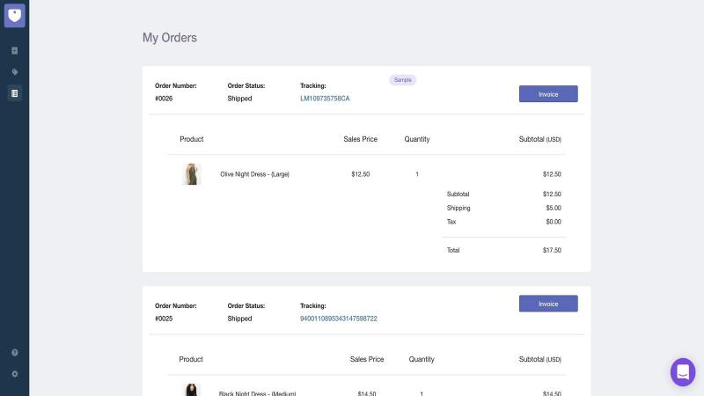The image size is (704, 396).
Task: Open the tag icon in the sidebar
Action: [x=15, y=72]
